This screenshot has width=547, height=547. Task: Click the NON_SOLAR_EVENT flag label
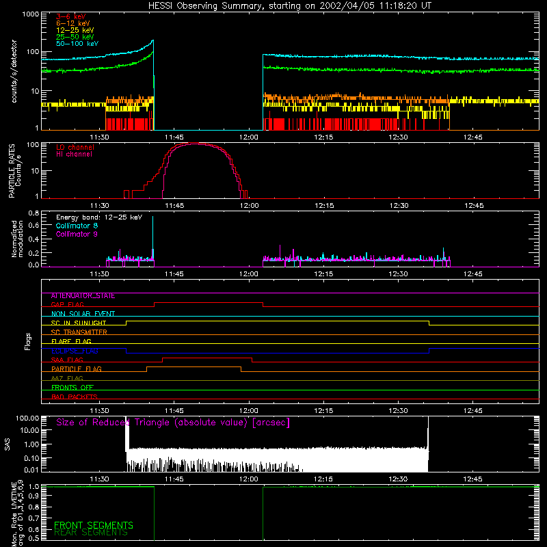pos(83,314)
